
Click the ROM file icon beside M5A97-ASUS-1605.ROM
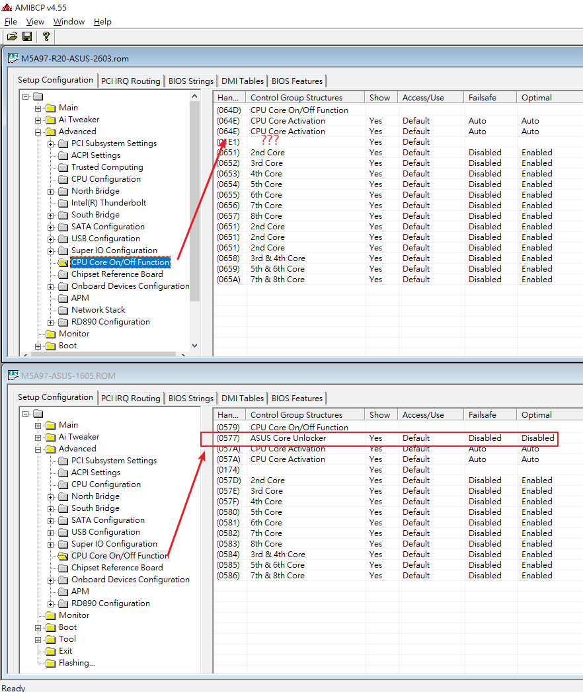[13, 375]
